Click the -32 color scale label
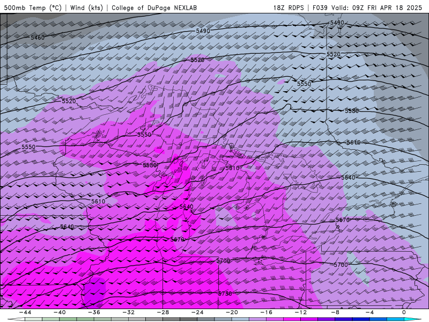Screen dimensions: 429x322 coord(129,312)
